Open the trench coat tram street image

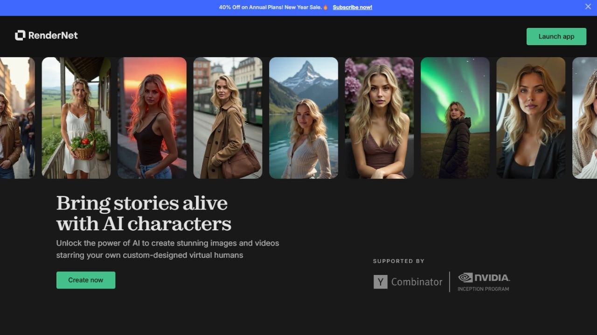point(228,118)
